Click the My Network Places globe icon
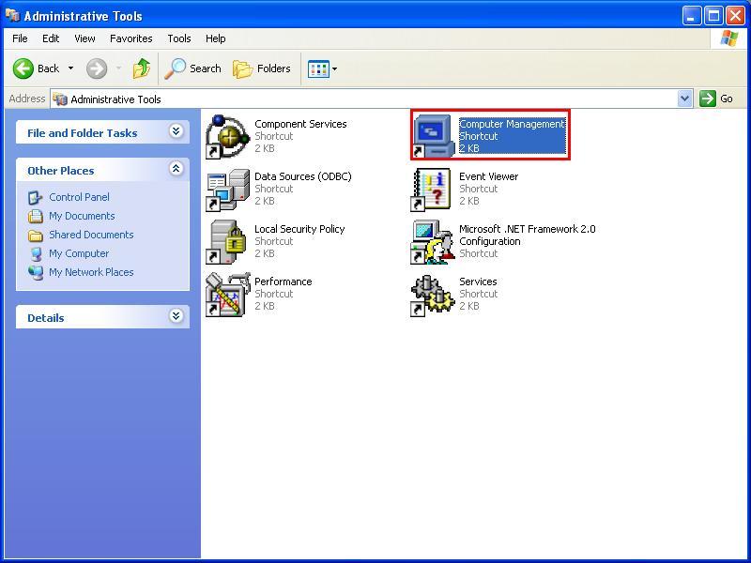The height and width of the screenshot is (563, 751). pos(36,272)
